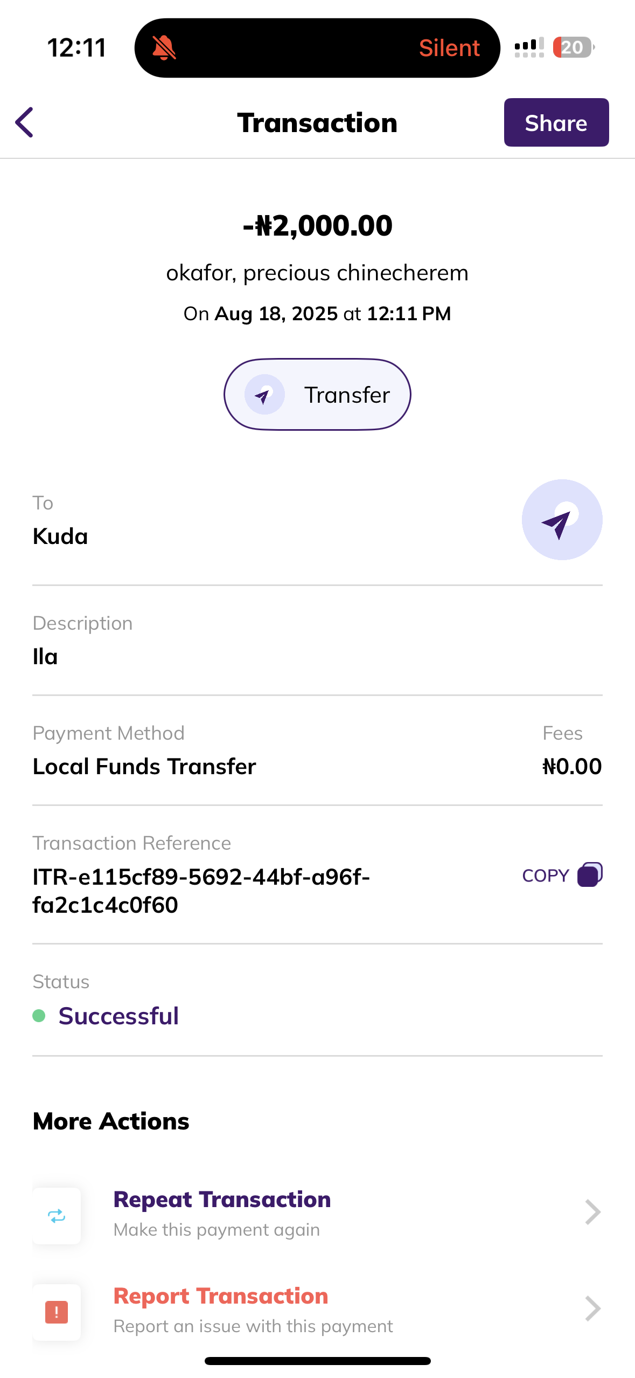Screen dimensions: 635x1378
Task: Tap the -₦2,000.00 amount
Action: point(317,225)
